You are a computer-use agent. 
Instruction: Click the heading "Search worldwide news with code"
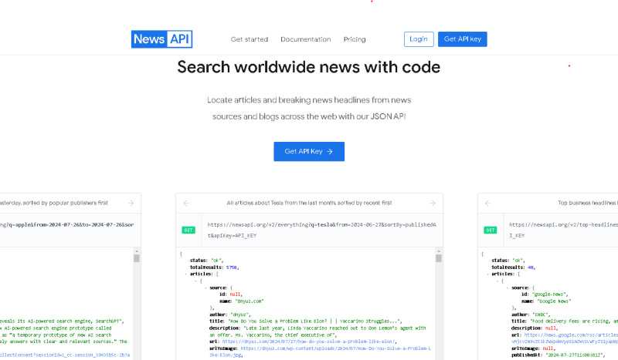coord(308,67)
